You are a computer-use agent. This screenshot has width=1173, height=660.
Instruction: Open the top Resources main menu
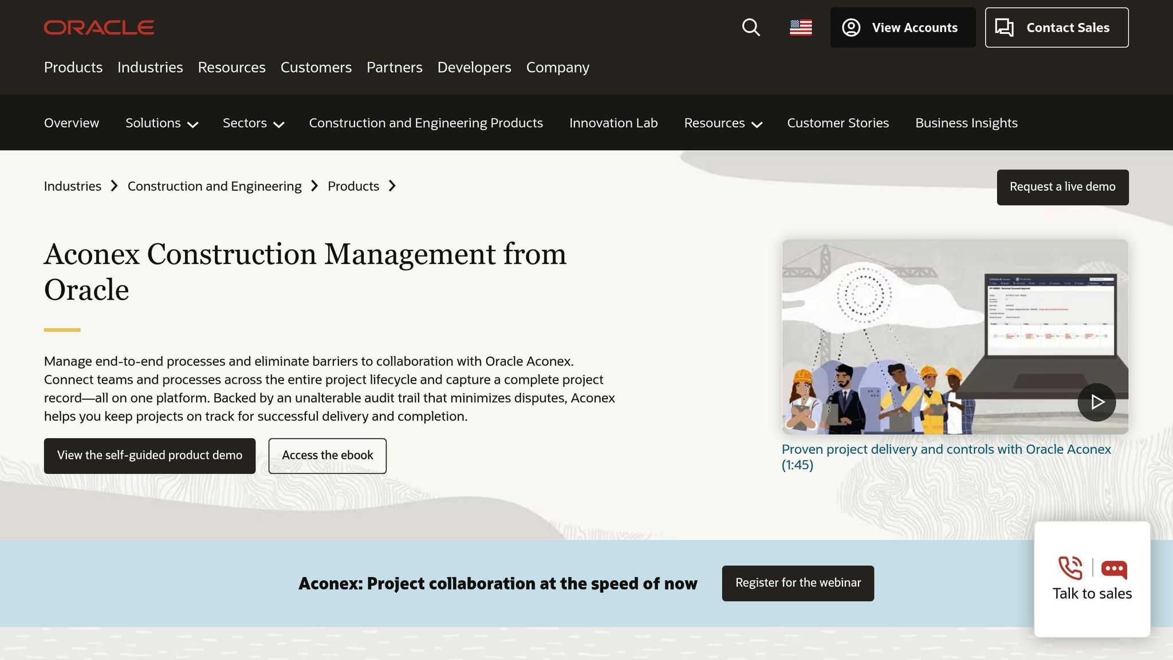pyautogui.click(x=231, y=67)
